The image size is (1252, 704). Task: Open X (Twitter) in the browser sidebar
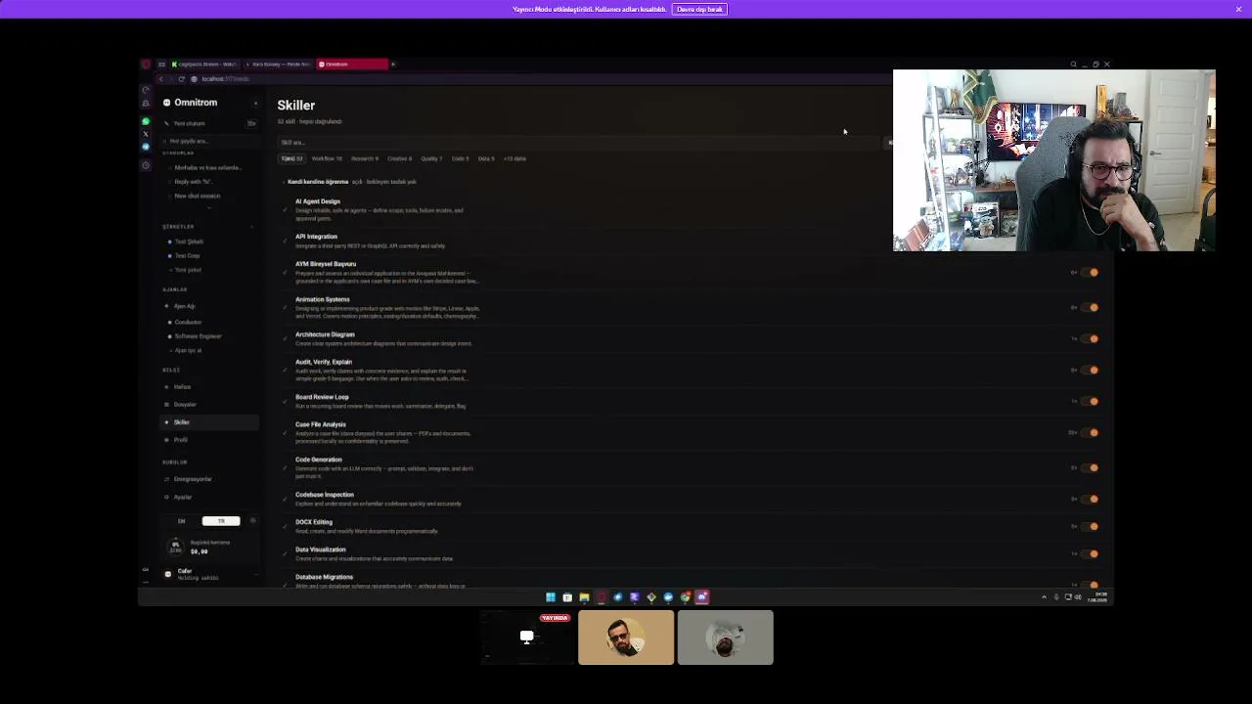(146, 134)
